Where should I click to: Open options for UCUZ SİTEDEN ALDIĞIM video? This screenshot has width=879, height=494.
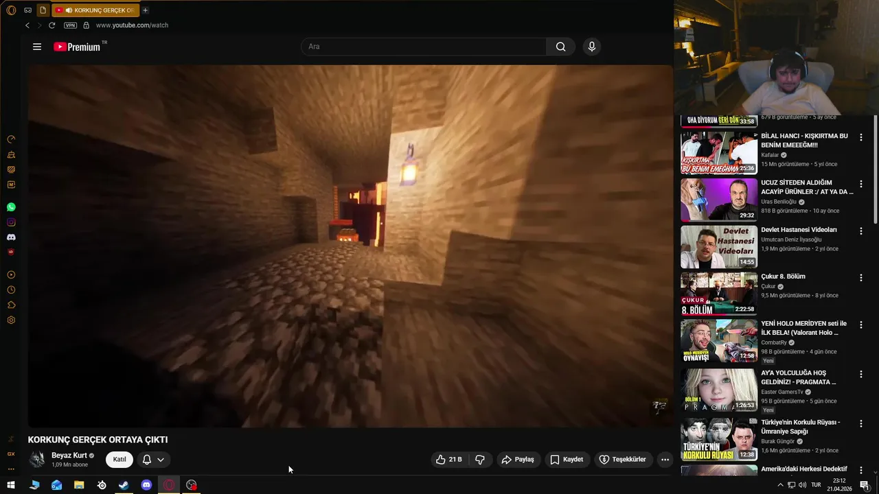861,184
